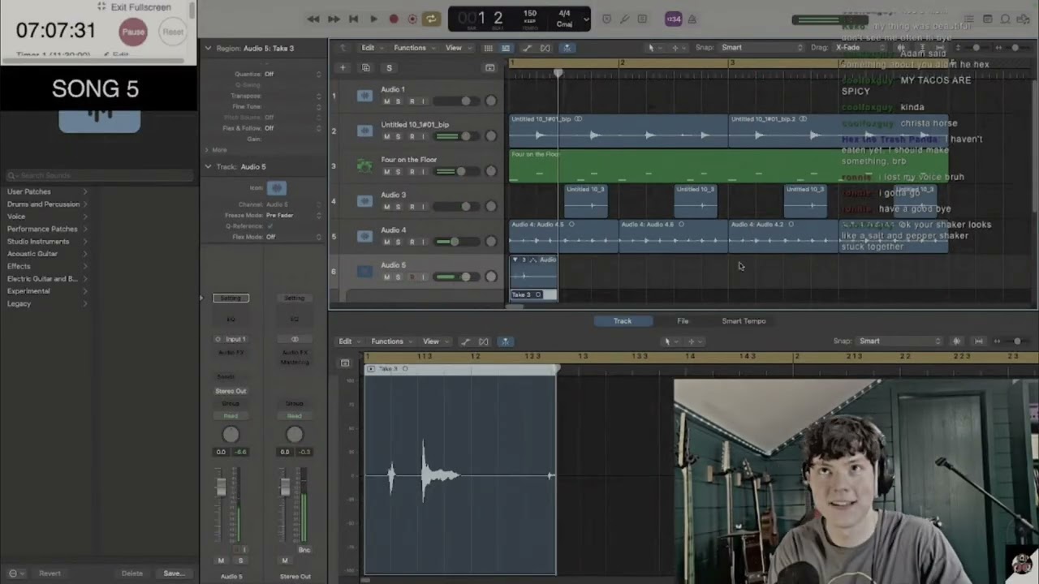Click the duplicate track button
Image resolution: width=1039 pixels, height=584 pixels.
365,68
